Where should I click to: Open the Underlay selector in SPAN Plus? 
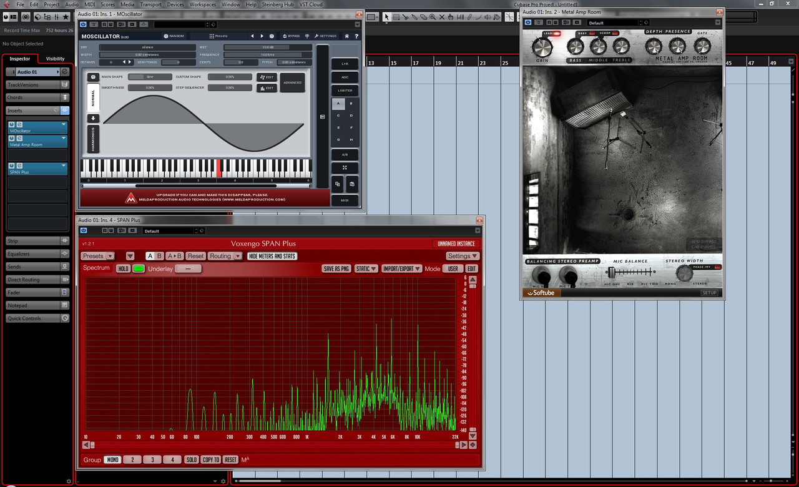pos(189,268)
